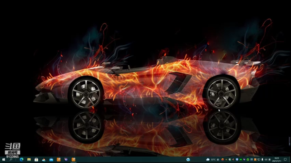
Task: Open the blue question mark help icon
Action: [188, 159]
